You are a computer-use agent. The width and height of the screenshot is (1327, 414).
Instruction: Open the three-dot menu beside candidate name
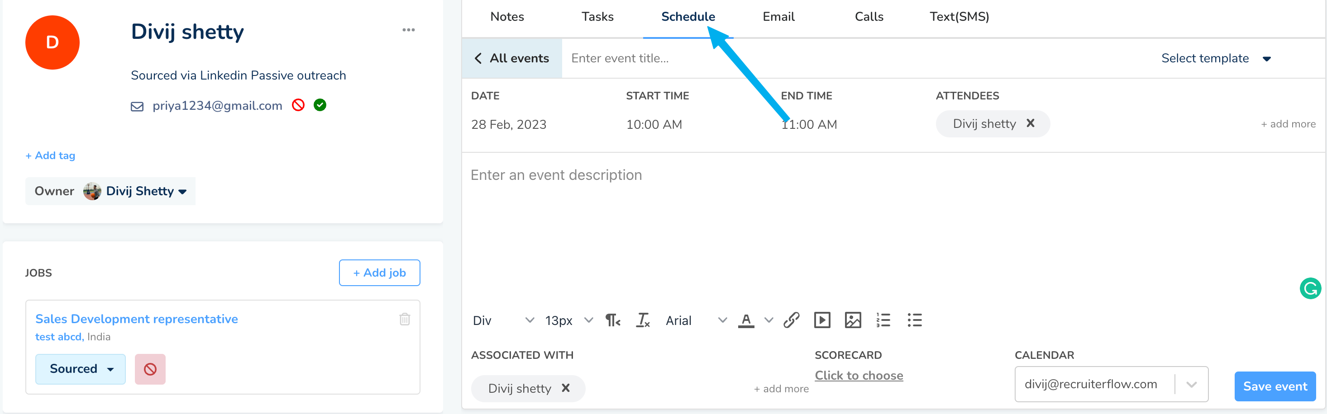click(409, 30)
